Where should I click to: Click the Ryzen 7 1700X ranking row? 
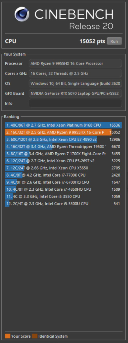[x=63, y=154]
